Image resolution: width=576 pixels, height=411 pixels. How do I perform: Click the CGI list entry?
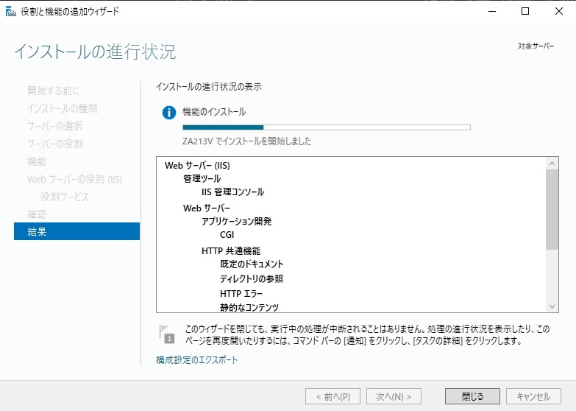coord(227,235)
